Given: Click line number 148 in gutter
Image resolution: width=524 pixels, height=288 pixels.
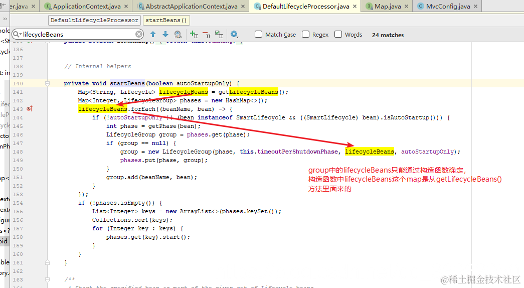Looking at the screenshot, I should pyautogui.click(x=18, y=152).
